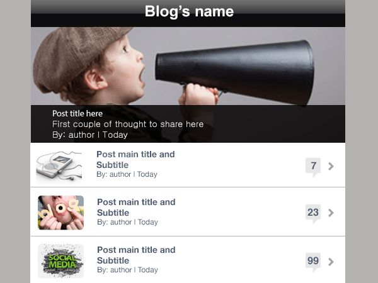Open first post via its chevron arrow
The width and height of the screenshot is (378, 283).
[x=331, y=166]
